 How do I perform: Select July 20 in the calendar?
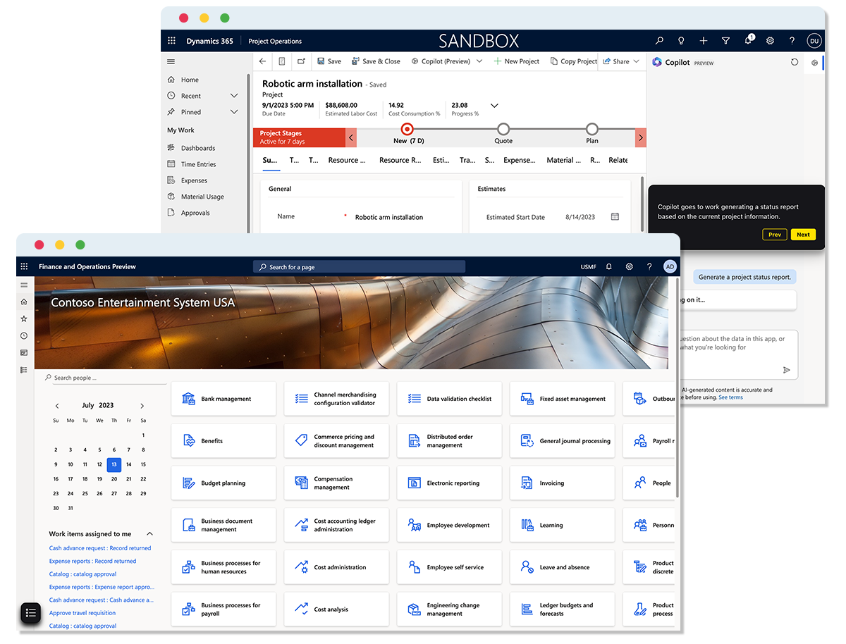[x=114, y=479]
